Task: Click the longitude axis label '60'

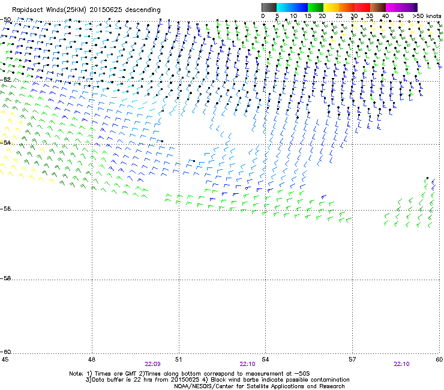Action: [439, 359]
